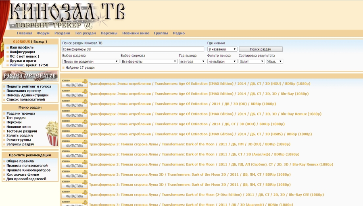363x206 pixels.
Task: Open the 'Убыв.' sort order dropdown
Action: tap(274, 61)
